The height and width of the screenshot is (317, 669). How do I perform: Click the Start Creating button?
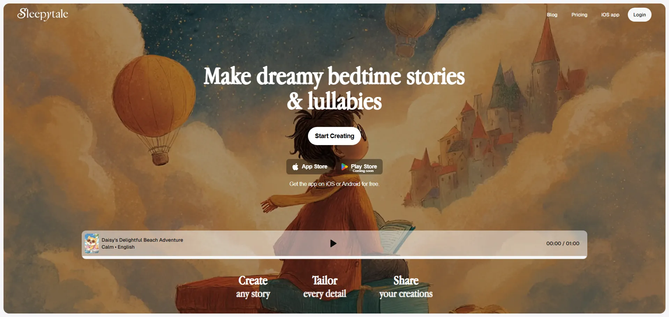(334, 136)
